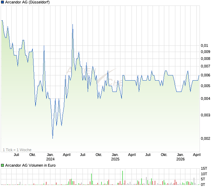Screen dimensions: 214x188
Task: Click the 0,009 price axis label
Action: pos(205,52)
